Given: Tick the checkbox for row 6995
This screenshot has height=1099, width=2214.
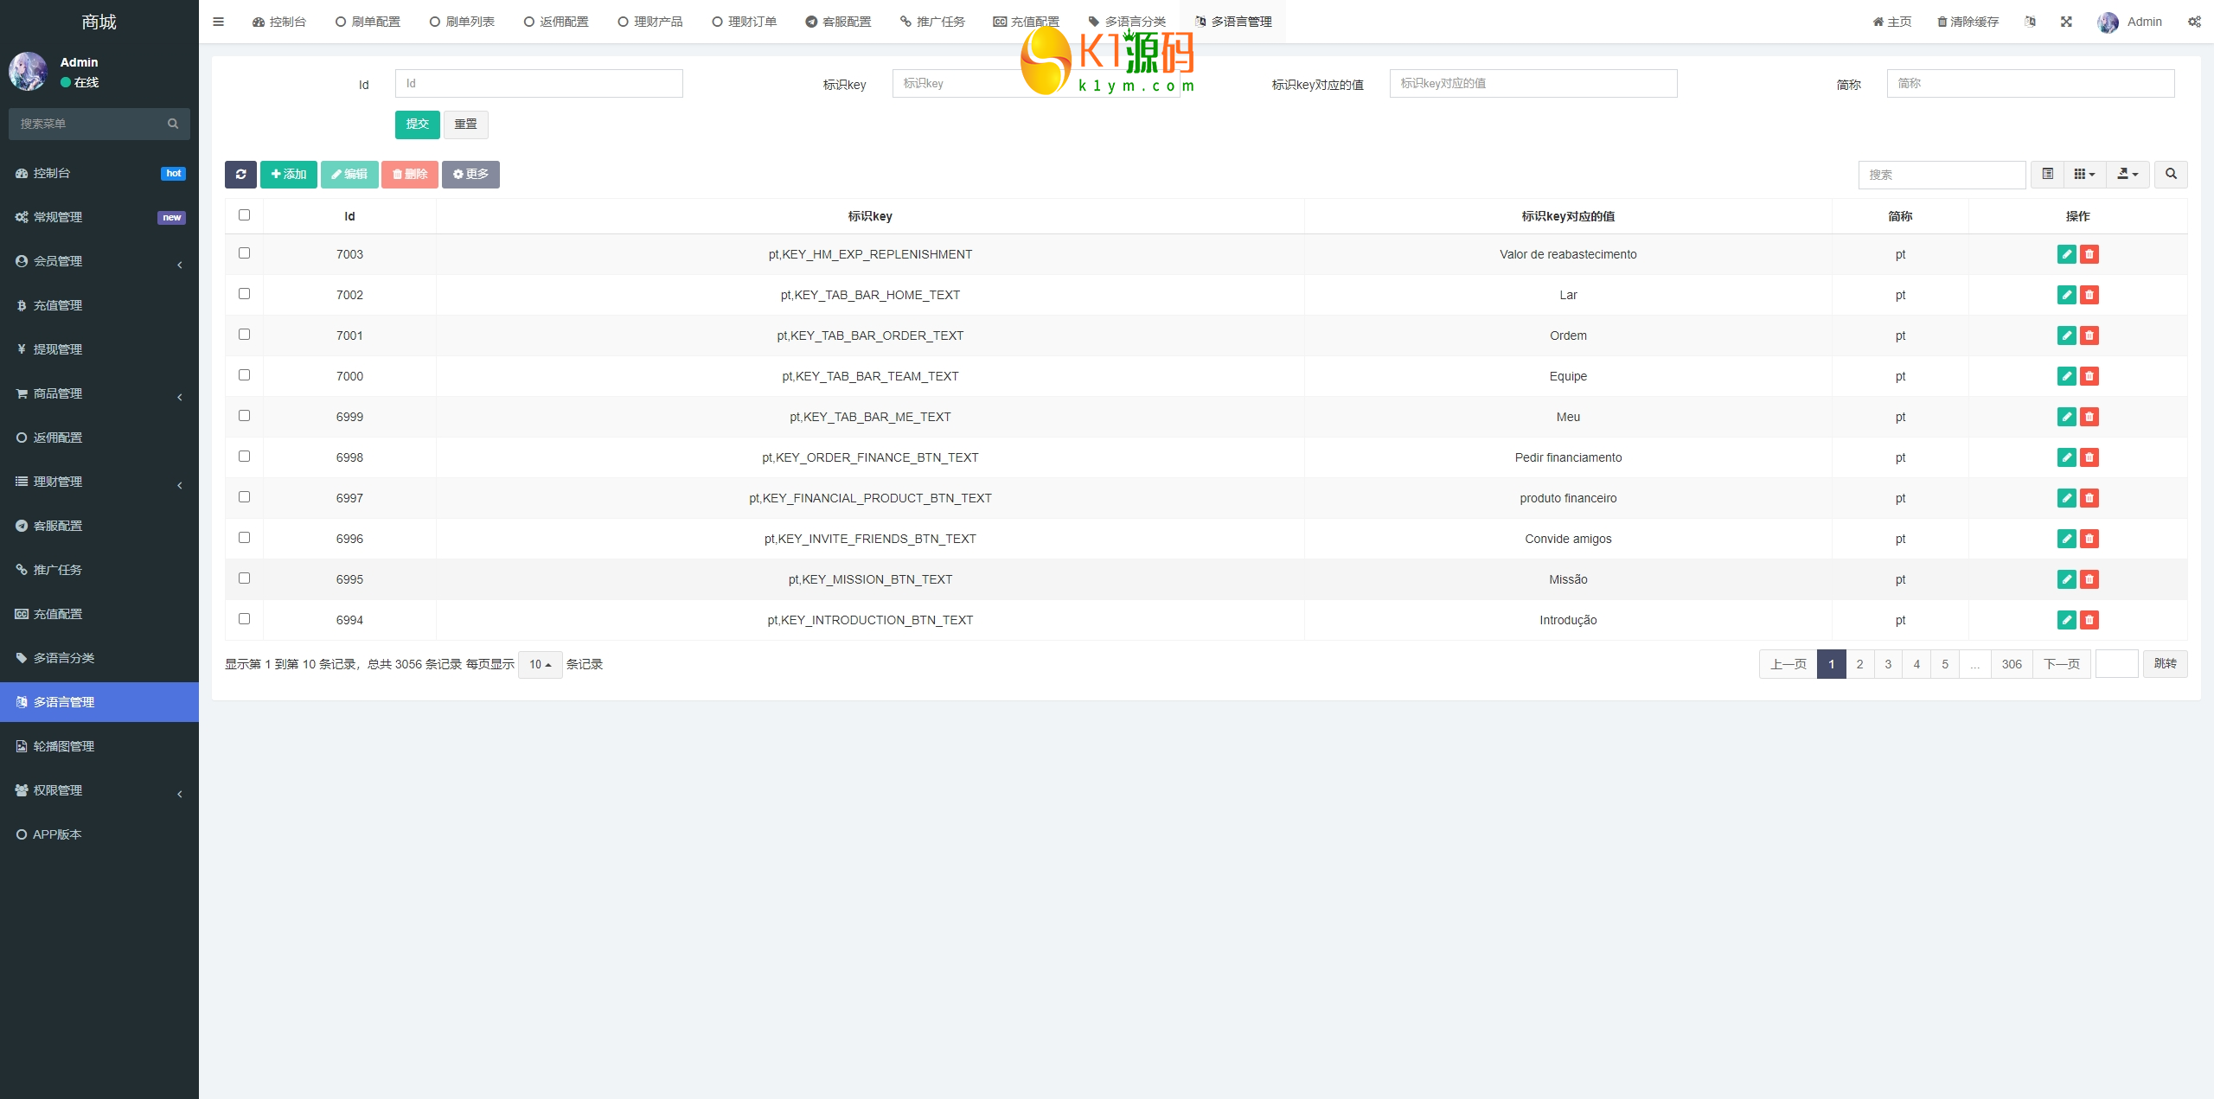Looking at the screenshot, I should 244,578.
